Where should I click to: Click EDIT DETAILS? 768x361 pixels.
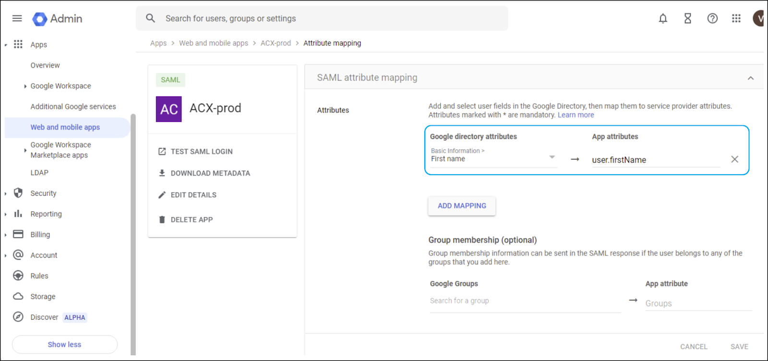click(193, 195)
